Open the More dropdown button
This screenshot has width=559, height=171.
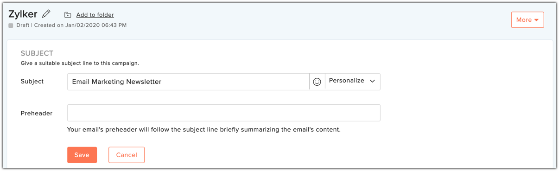pos(527,20)
